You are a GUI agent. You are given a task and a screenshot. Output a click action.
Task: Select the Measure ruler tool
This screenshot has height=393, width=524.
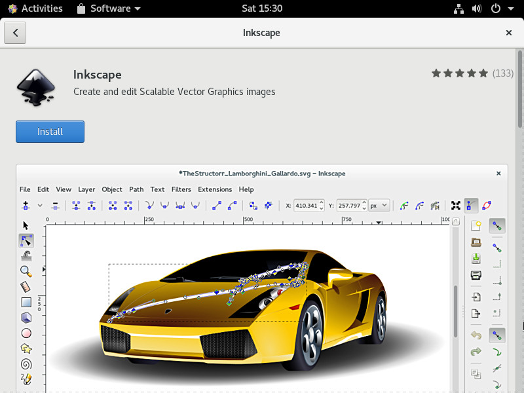(x=26, y=287)
